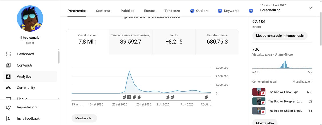Switch to the Panoramica tab
322x125 pixels.
pyautogui.click(x=77, y=11)
